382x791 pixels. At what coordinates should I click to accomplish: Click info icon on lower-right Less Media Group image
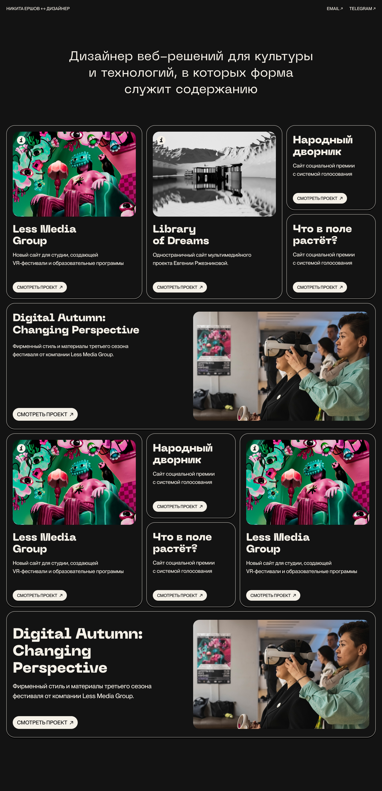tap(254, 448)
